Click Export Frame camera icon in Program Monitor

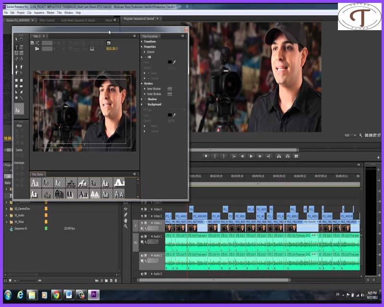[296, 156]
